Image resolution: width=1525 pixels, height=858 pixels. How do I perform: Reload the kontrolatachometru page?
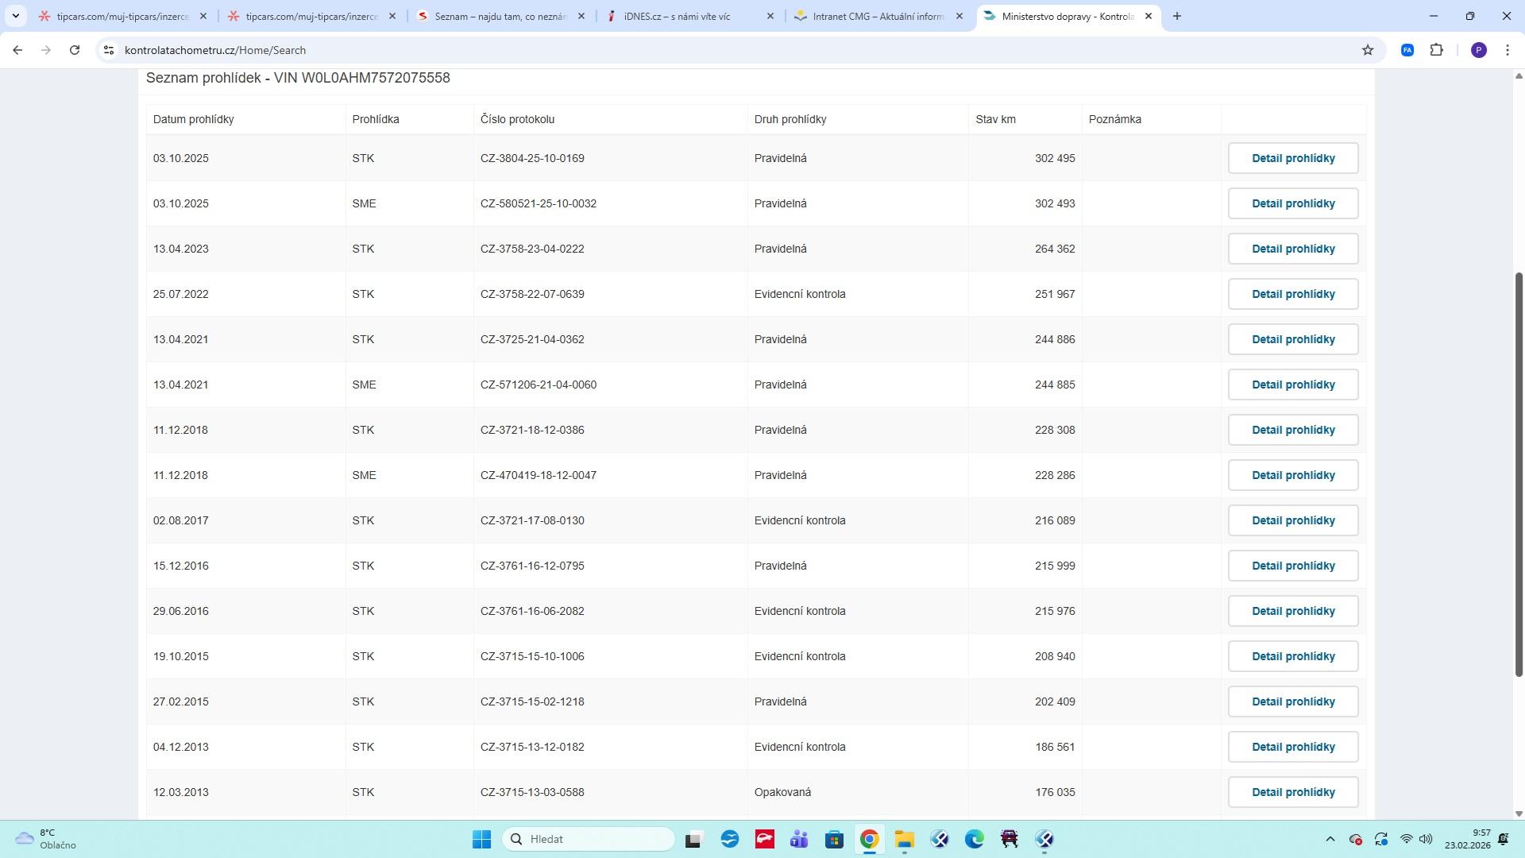75,50
